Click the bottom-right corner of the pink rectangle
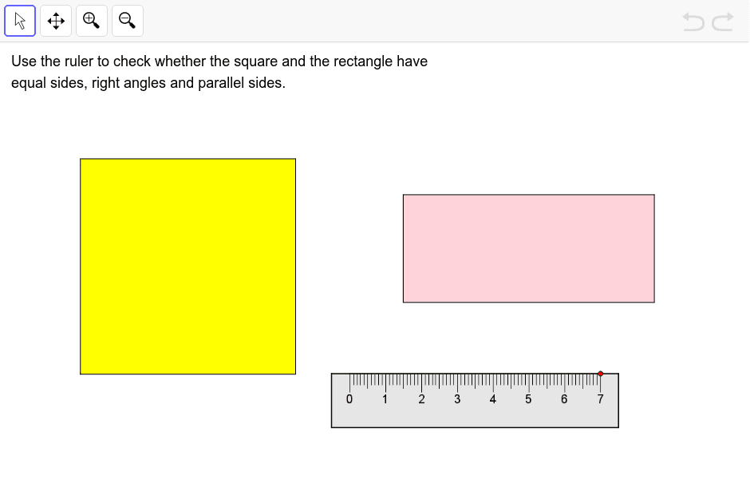The width and height of the screenshot is (750, 495). point(653,302)
